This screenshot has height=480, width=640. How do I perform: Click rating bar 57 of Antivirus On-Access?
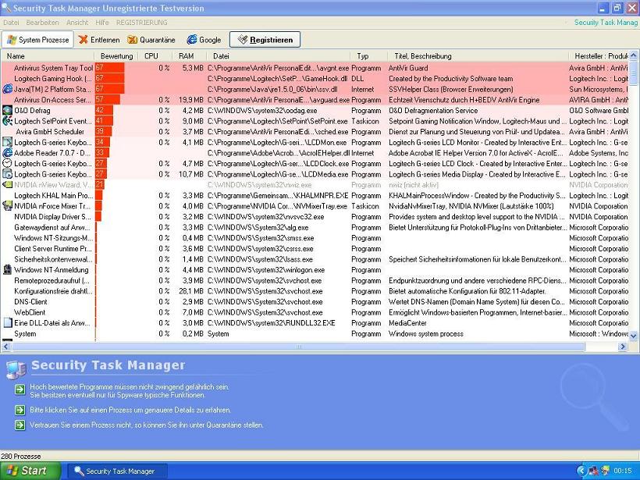[108, 100]
